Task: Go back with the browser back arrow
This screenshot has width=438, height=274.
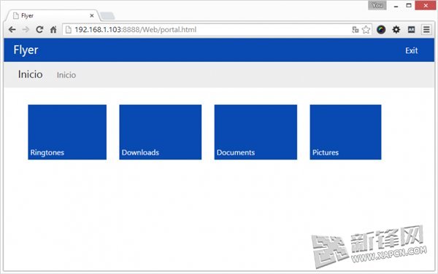Action: click(x=12, y=30)
